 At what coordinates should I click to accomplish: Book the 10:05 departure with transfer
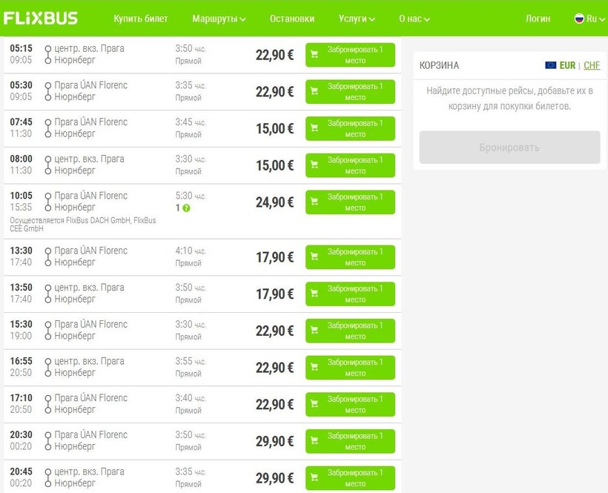(x=350, y=202)
